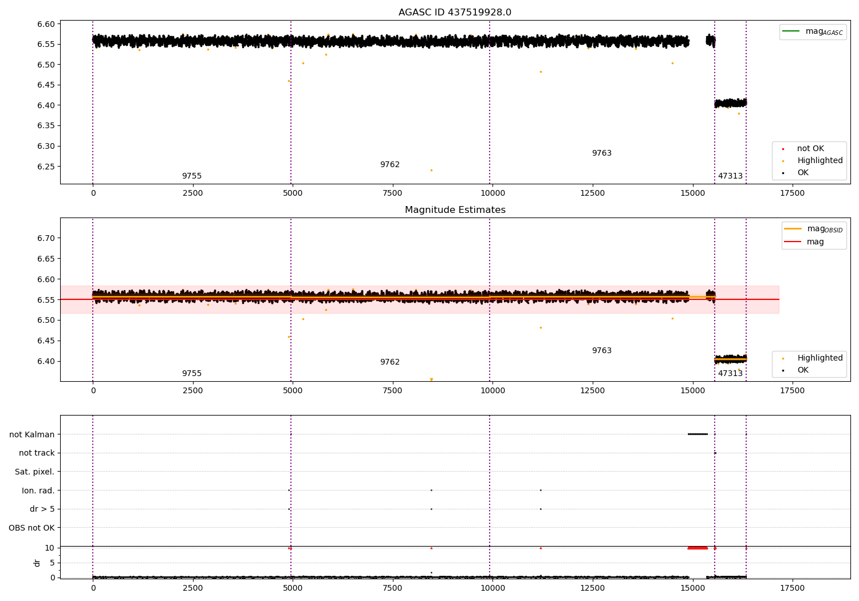Click OBSID label 9762 in the top plot

[x=390, y=165]
